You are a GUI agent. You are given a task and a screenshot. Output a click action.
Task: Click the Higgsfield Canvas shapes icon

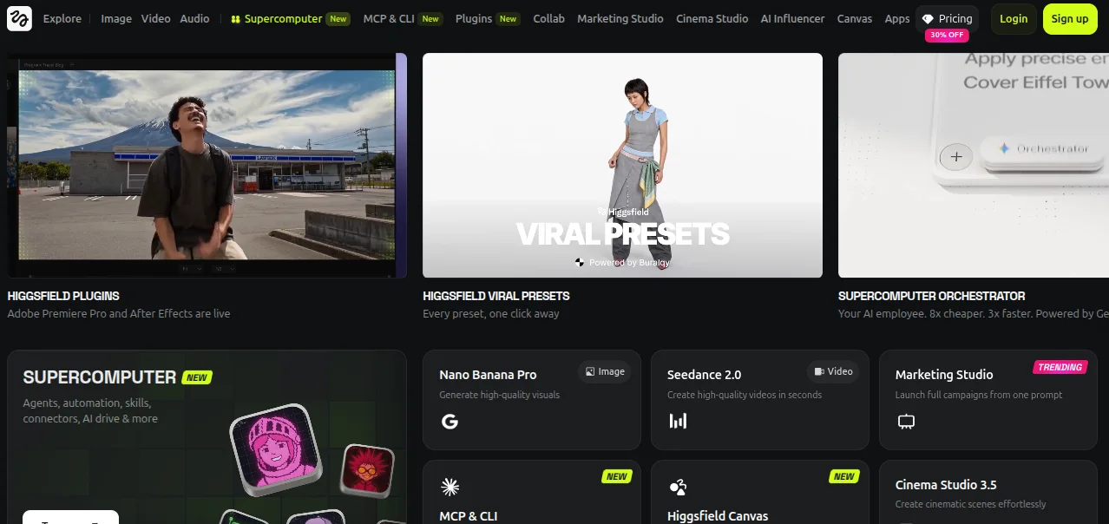click(x=678, y=487)
